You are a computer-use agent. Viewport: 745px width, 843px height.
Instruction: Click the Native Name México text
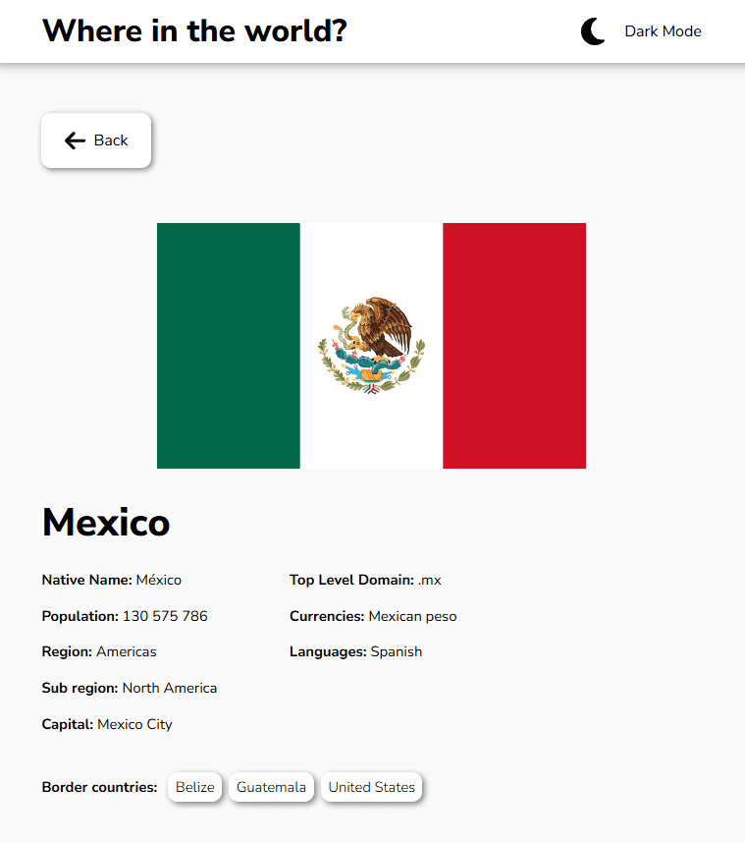coord(158,580)
